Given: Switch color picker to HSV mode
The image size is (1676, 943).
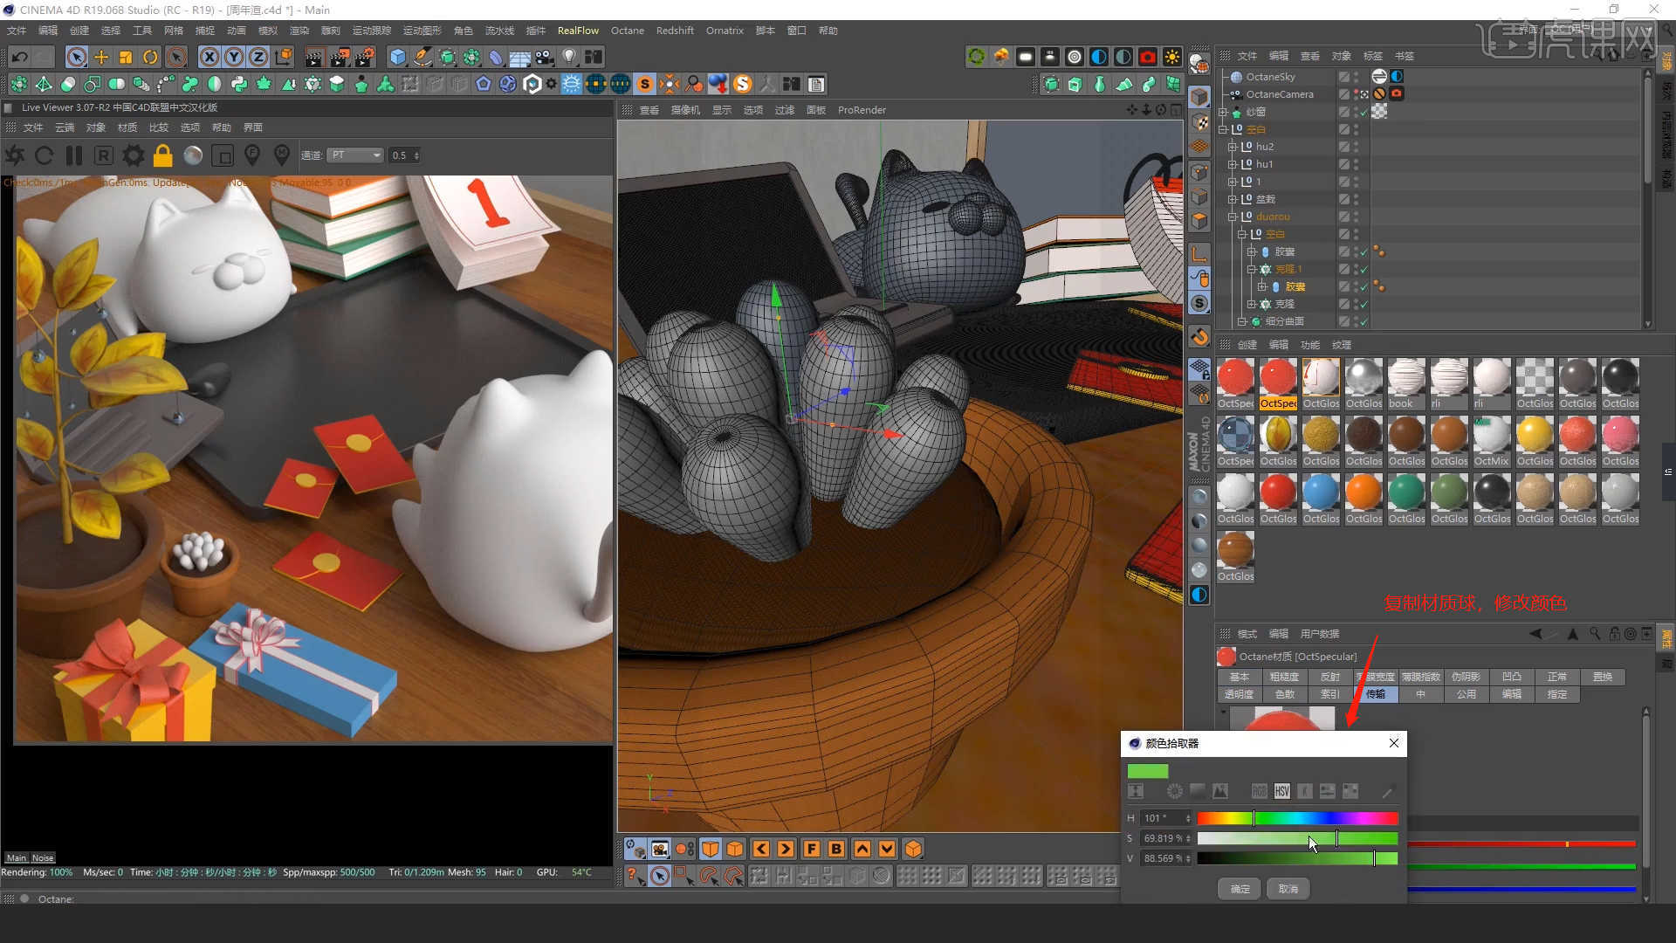Looking at the screenshot, I should (x=1281, y=791).
